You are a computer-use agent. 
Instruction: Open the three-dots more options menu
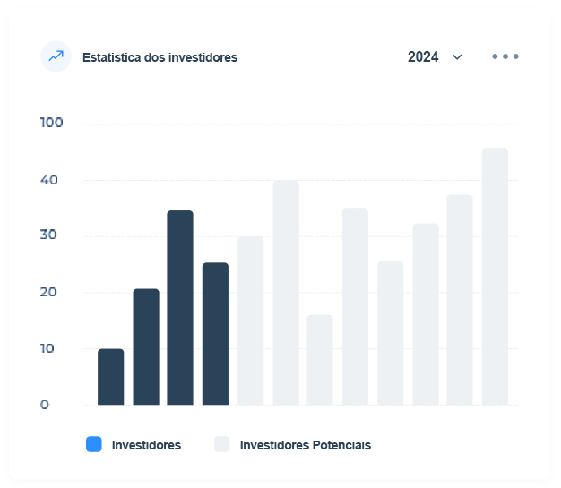pyautogui.click(x=505, y=56)
